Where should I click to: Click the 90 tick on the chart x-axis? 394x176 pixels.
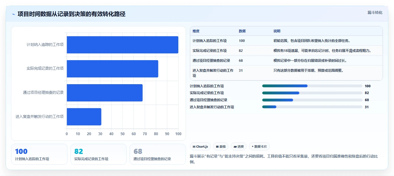click(167, 134)
